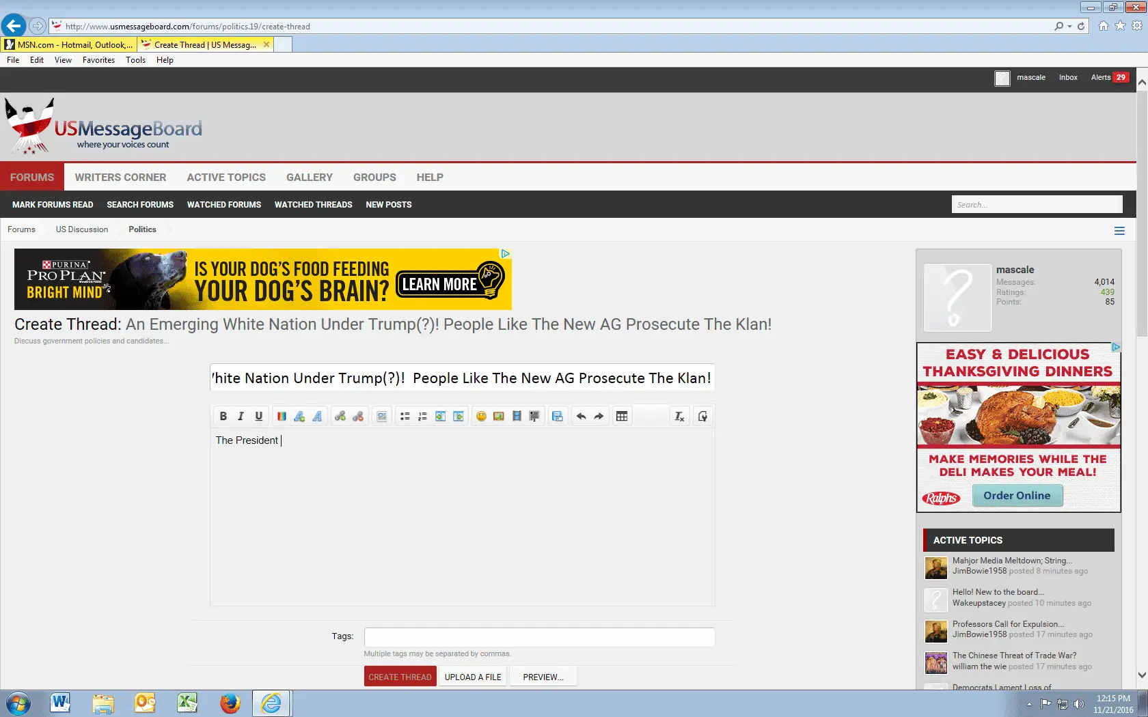1148x717 pixels.
Task: Open the browser Favorites menu
Action: [x=98, y=60]
